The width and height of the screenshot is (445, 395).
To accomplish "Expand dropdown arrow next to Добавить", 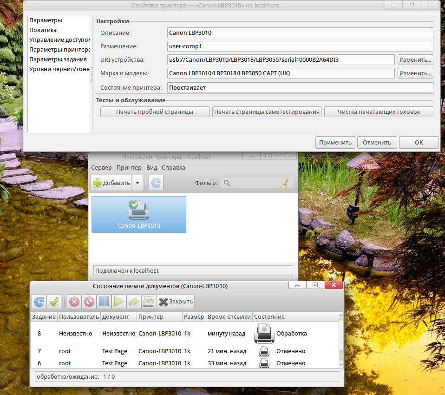I will [x=137, y=183].
